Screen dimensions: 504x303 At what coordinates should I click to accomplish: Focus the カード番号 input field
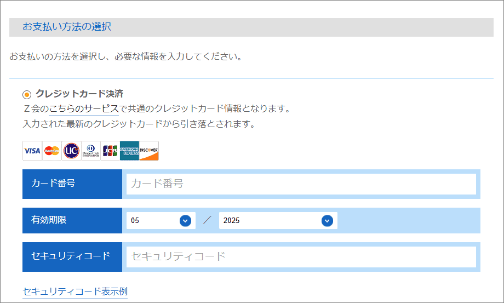[301, 184]
